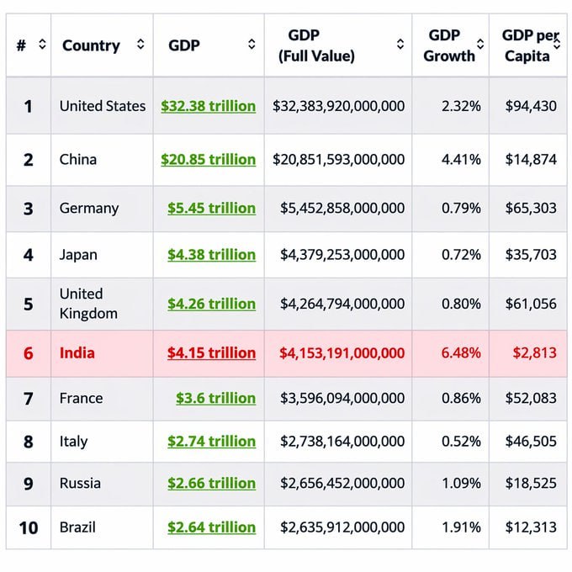Viewport: 572px width, 572px height.
Task: Click India's 6.48% growth cell
Action: point(461,353)
